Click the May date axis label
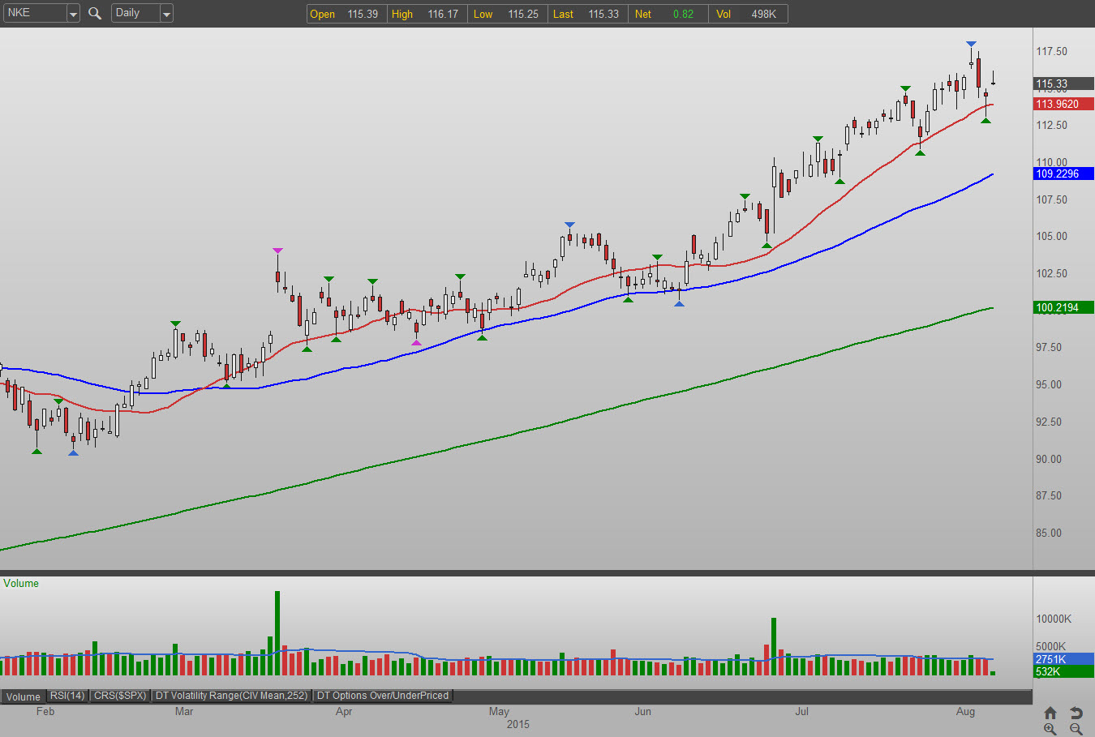This screenshot has height=737, width=1095. [x=499, y=711]
